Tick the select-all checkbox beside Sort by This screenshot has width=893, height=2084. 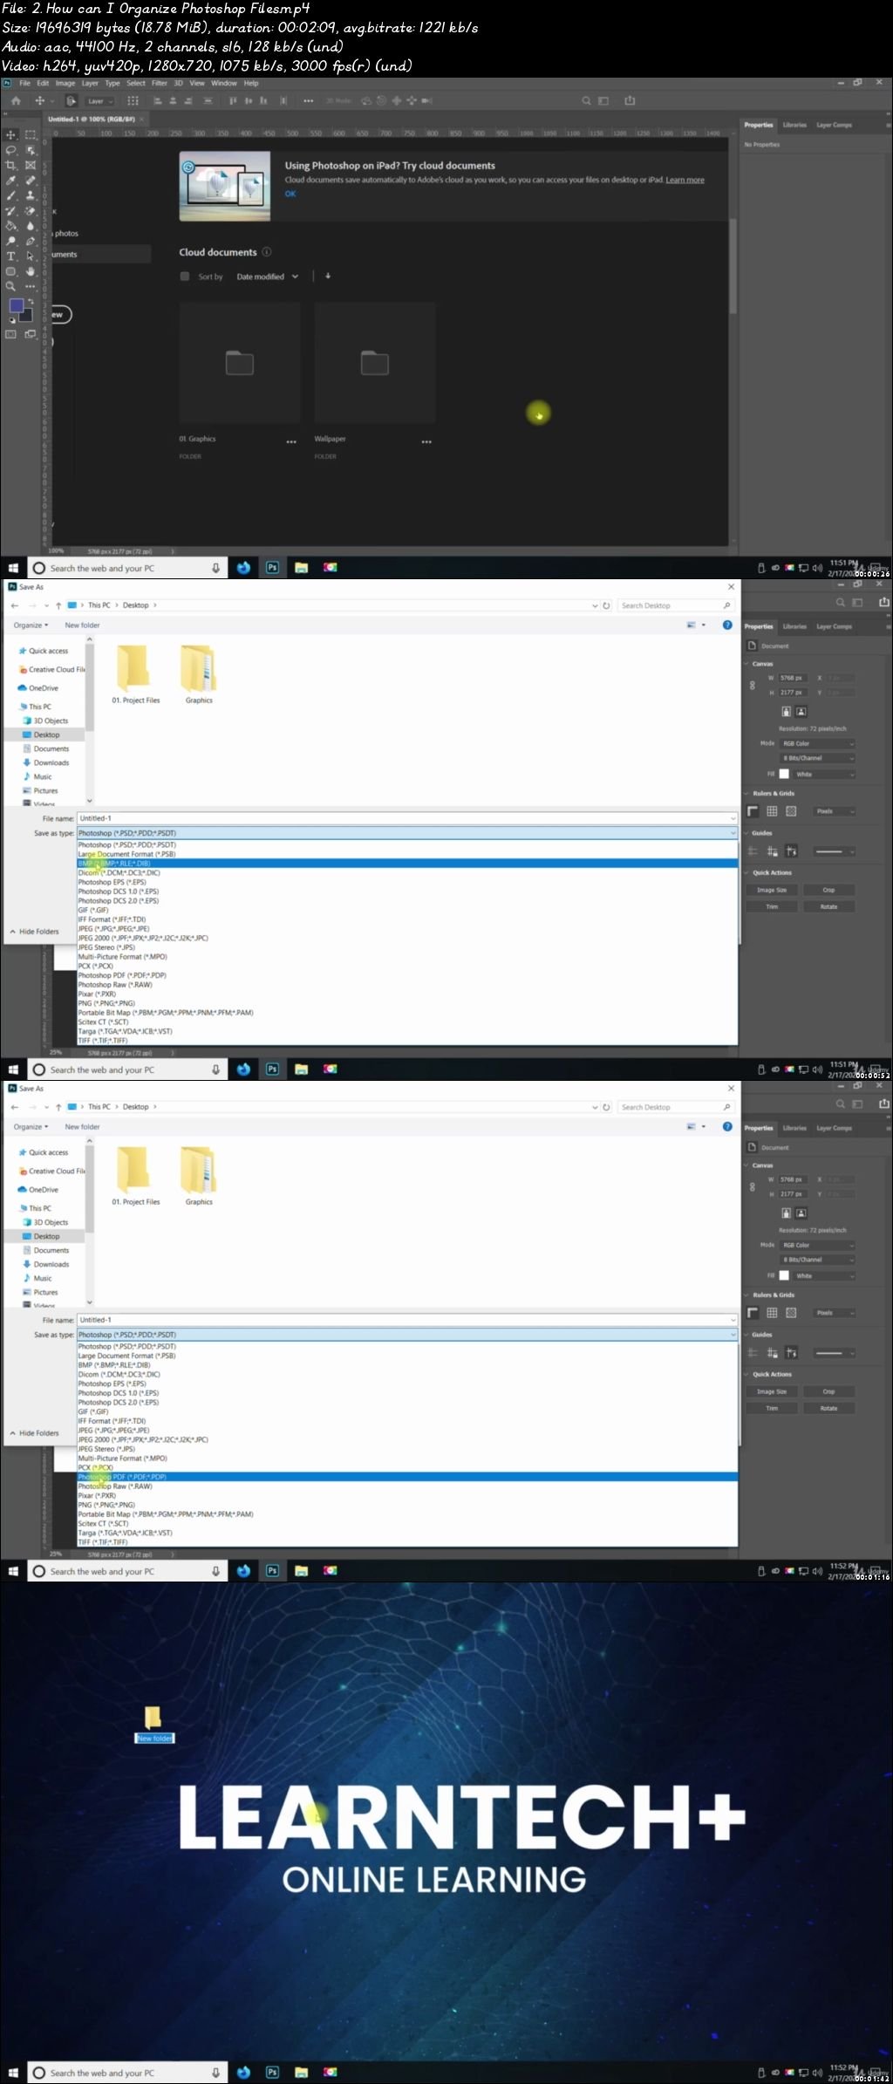(184, 277)
